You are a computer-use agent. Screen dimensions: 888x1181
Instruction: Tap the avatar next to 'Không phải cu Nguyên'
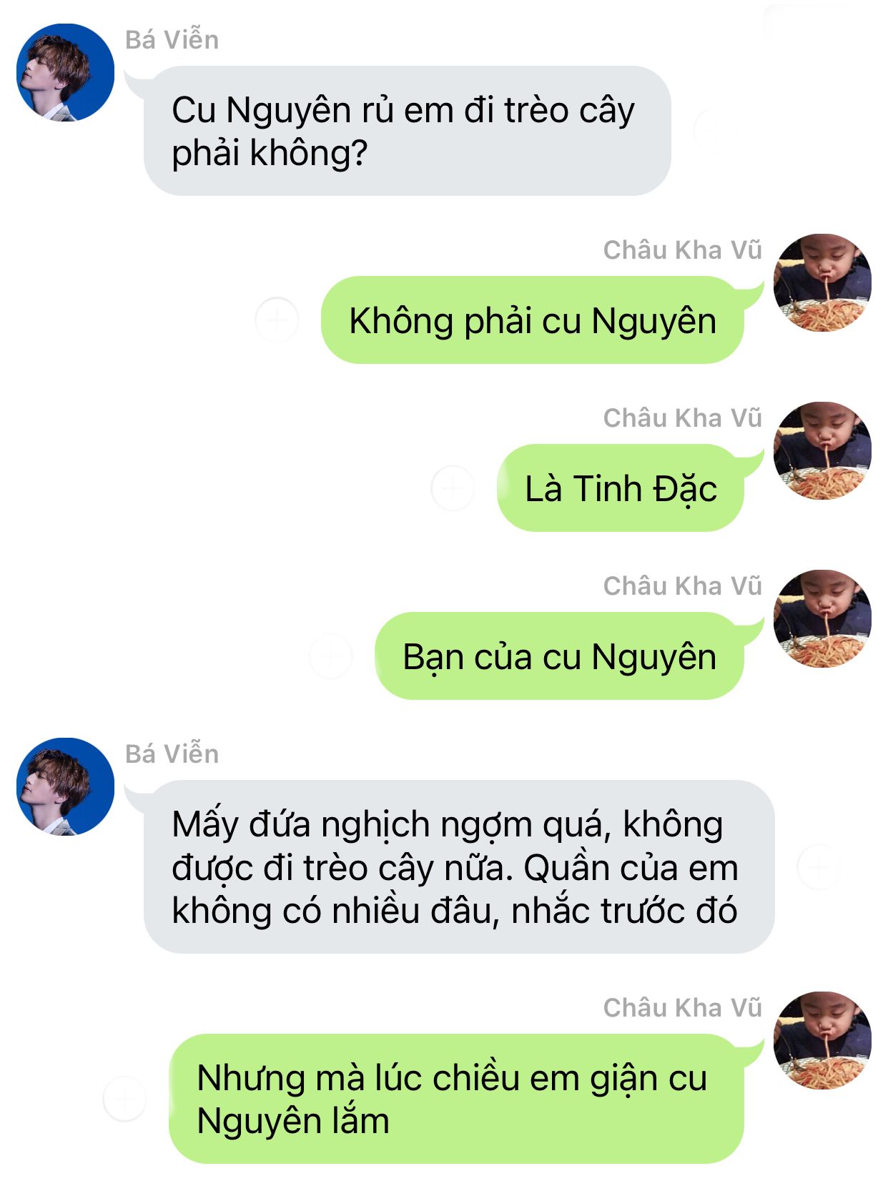click(x=822, y=282)
